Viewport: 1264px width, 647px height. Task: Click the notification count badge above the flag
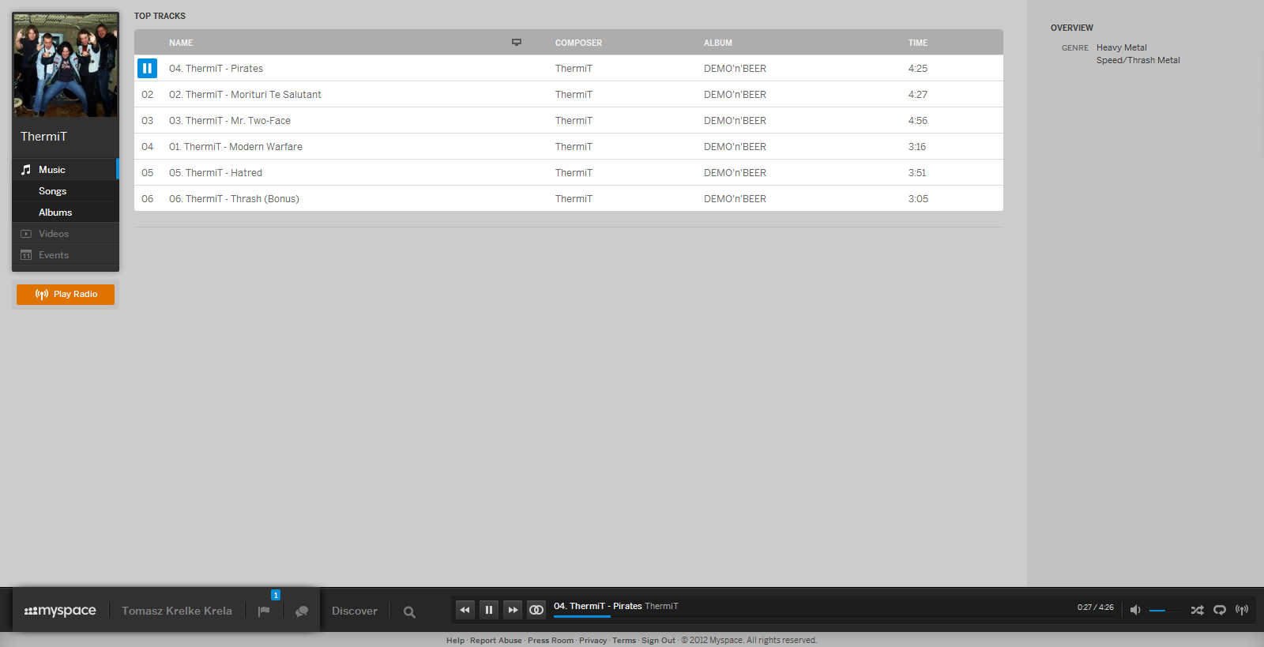point(276,595)
